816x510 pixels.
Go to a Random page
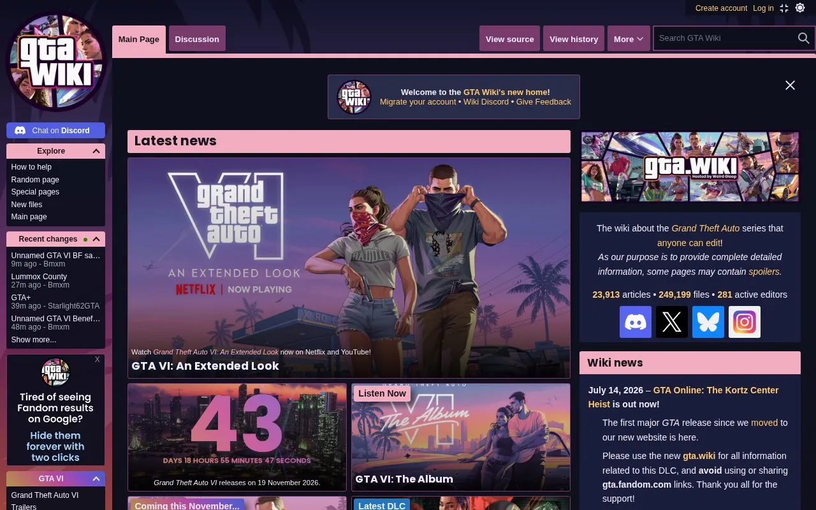point(35,180)
